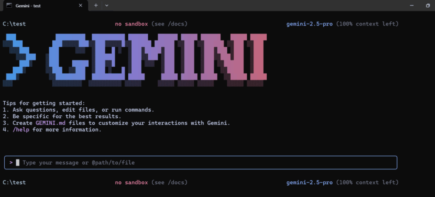Click the large blue chevron ASCII logo
435x197 pixels.
(19, 60)
